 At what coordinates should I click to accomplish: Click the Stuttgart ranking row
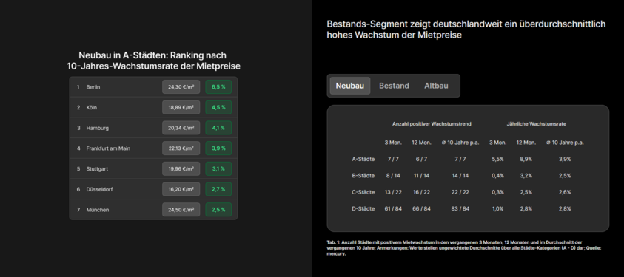tap(153, 168)
